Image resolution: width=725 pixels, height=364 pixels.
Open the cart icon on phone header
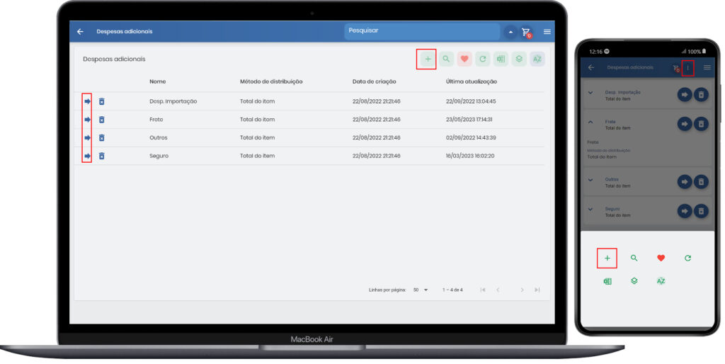(x=676, y=68)
